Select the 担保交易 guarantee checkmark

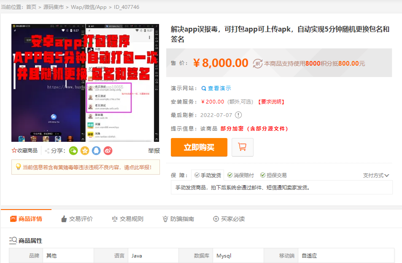[x=263, y=175]
